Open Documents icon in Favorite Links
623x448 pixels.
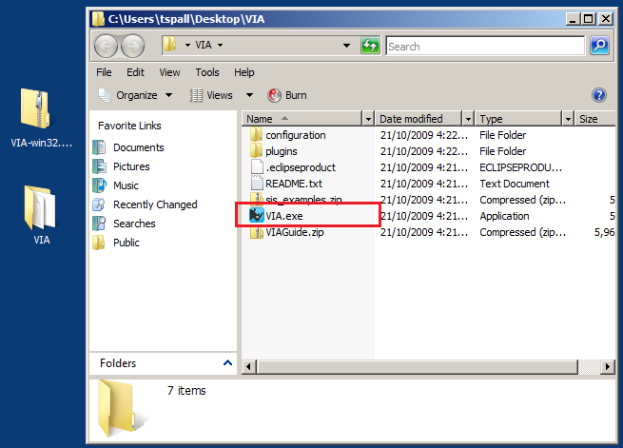[99, 147]
